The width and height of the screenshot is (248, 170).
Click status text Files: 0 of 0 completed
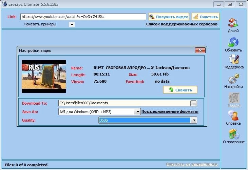tap(27, 165)
